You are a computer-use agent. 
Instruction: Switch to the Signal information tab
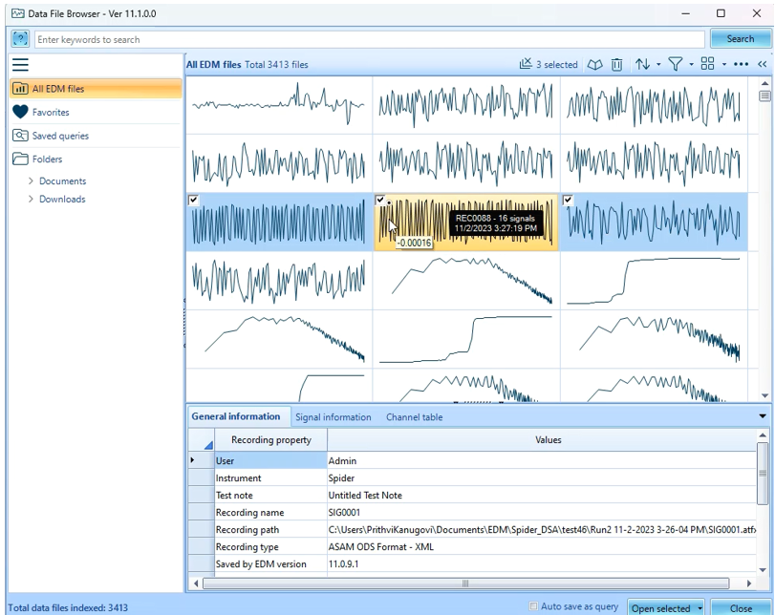[x=333, y=416]
